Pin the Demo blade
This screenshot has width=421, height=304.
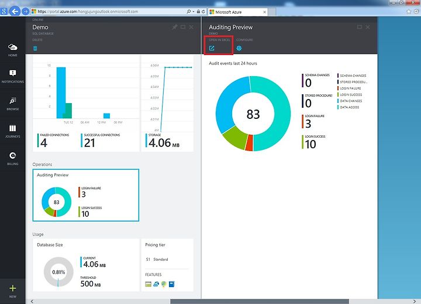(x=175, y=27)
